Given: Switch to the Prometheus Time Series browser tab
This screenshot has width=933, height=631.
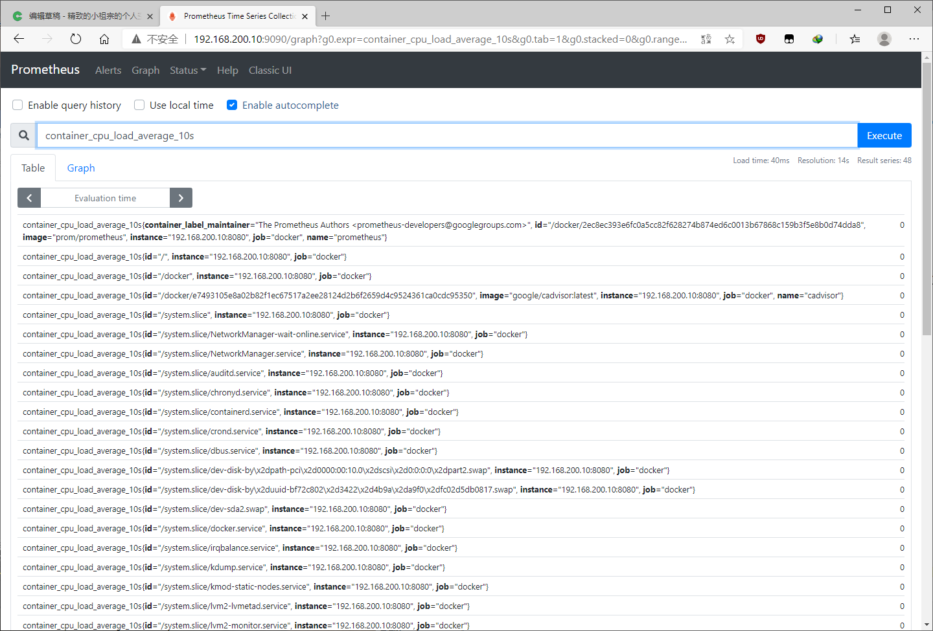Looking at the screenshot, I should click(x=237, y=16).
